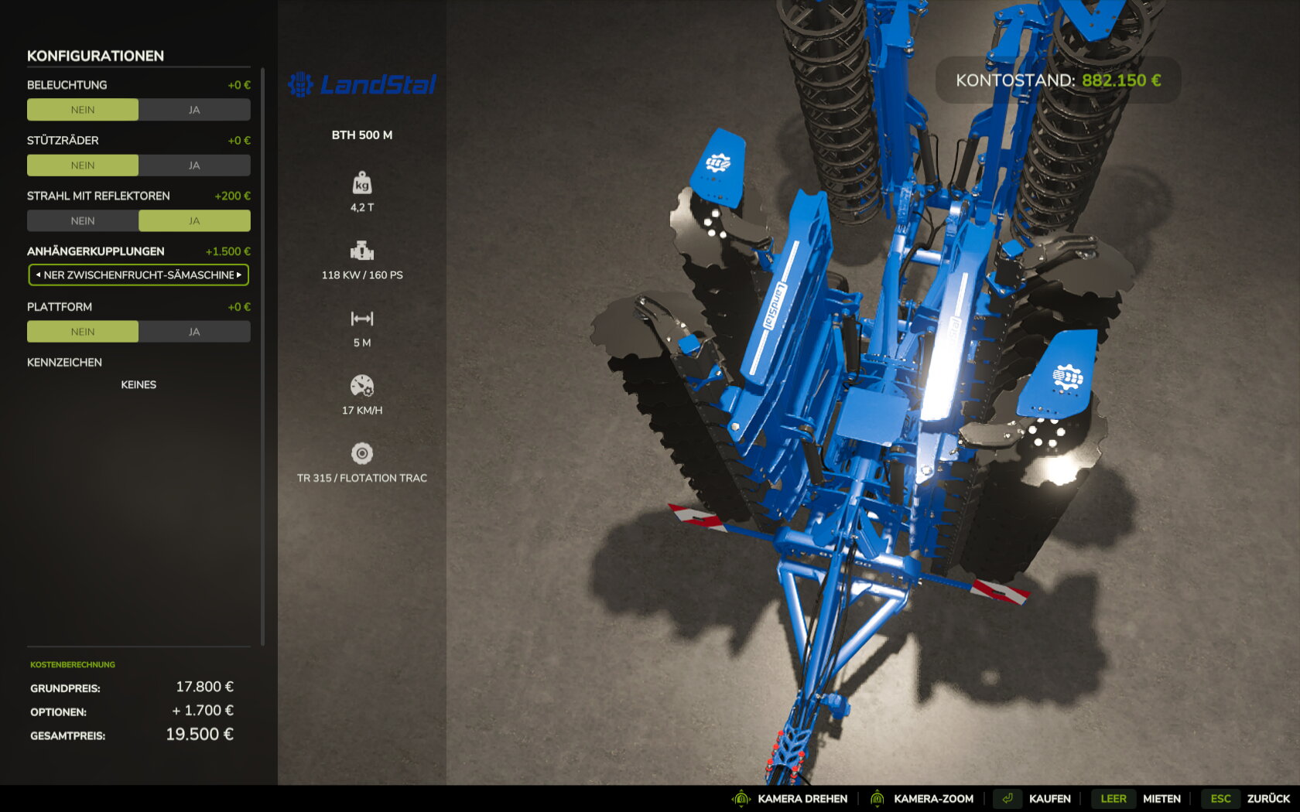Click the working width icon above 5 M
Screen dimensions: 1300x812
(361, 319)
